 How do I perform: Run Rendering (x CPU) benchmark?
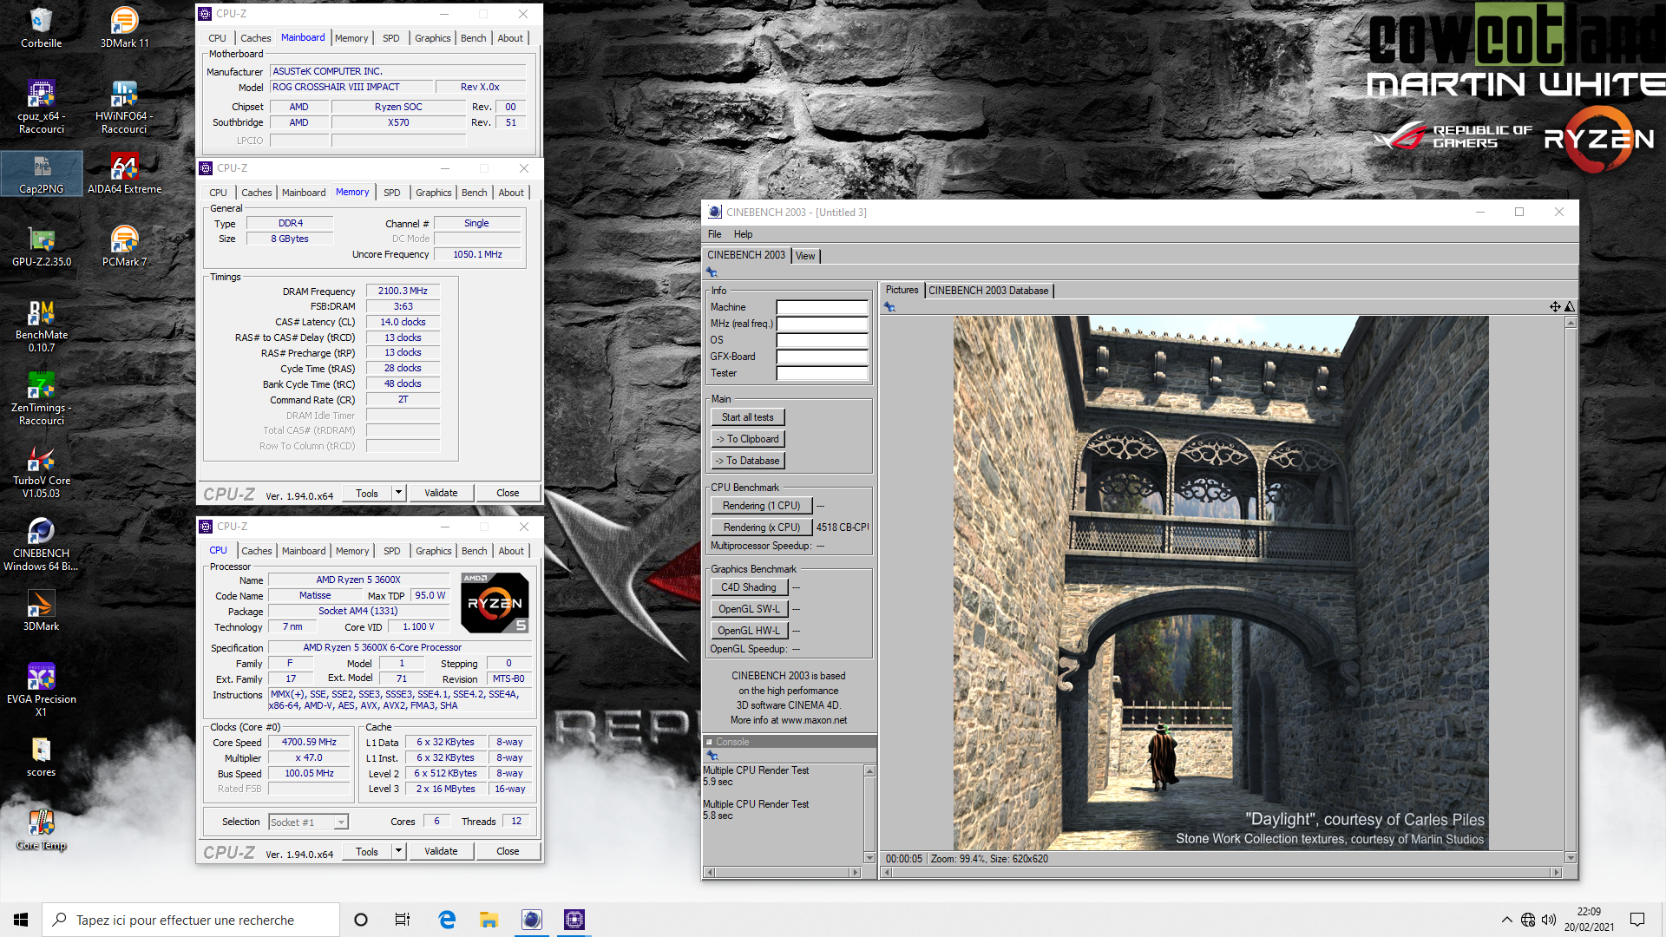pyautogui.click(x=761, y=527)
